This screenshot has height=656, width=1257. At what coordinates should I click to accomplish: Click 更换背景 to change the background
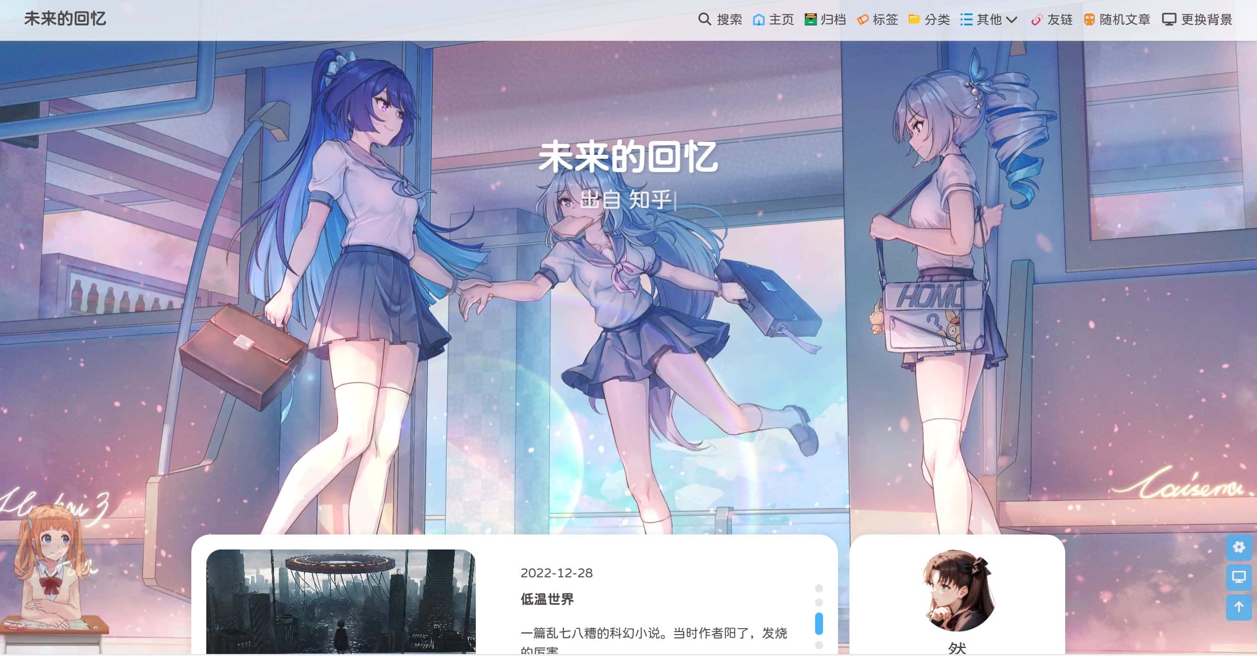(x=1206, y=20)
